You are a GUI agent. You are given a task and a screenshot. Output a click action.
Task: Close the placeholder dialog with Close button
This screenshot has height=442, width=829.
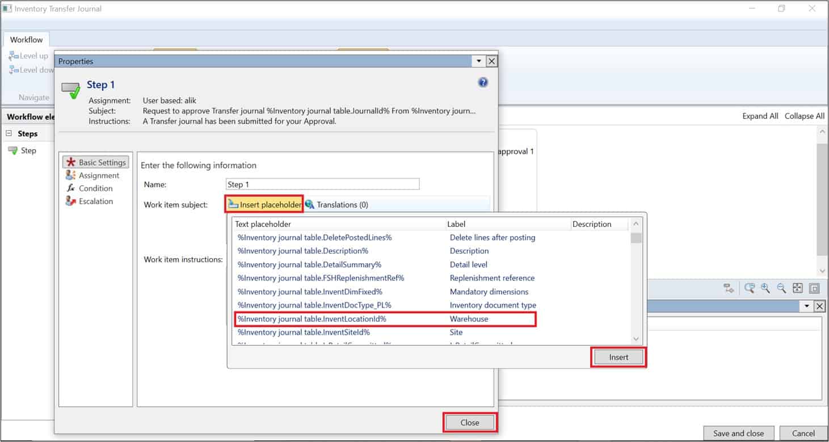(x=469, y=422)
